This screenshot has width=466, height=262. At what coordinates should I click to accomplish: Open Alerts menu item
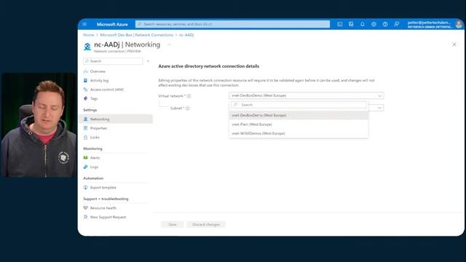(x=95, y=158)
